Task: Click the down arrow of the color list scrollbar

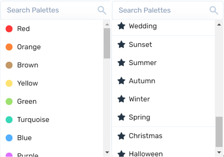Action: (x=107, y=152)
